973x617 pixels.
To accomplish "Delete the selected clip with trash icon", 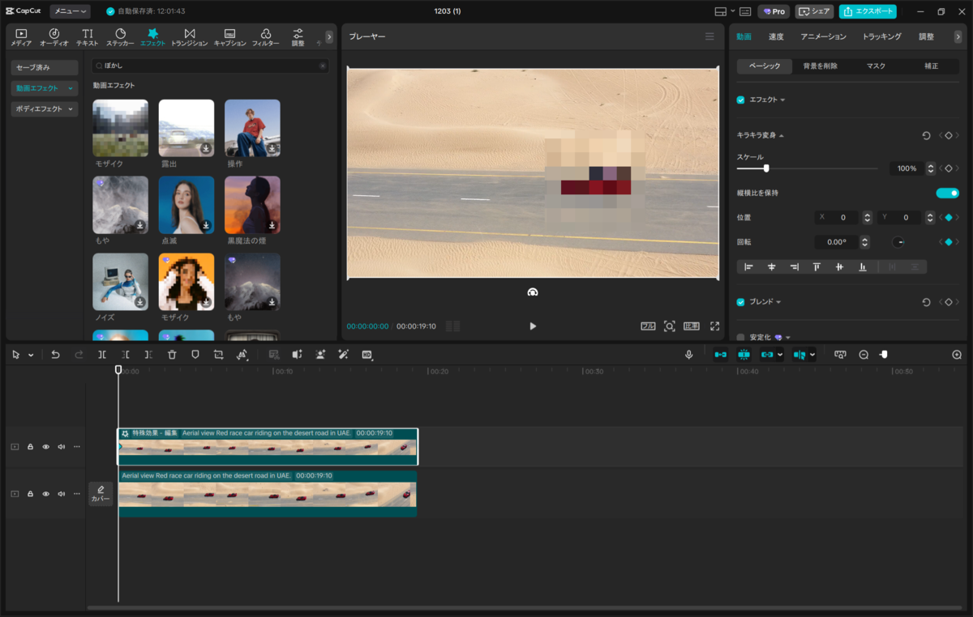I will [172, 355].
